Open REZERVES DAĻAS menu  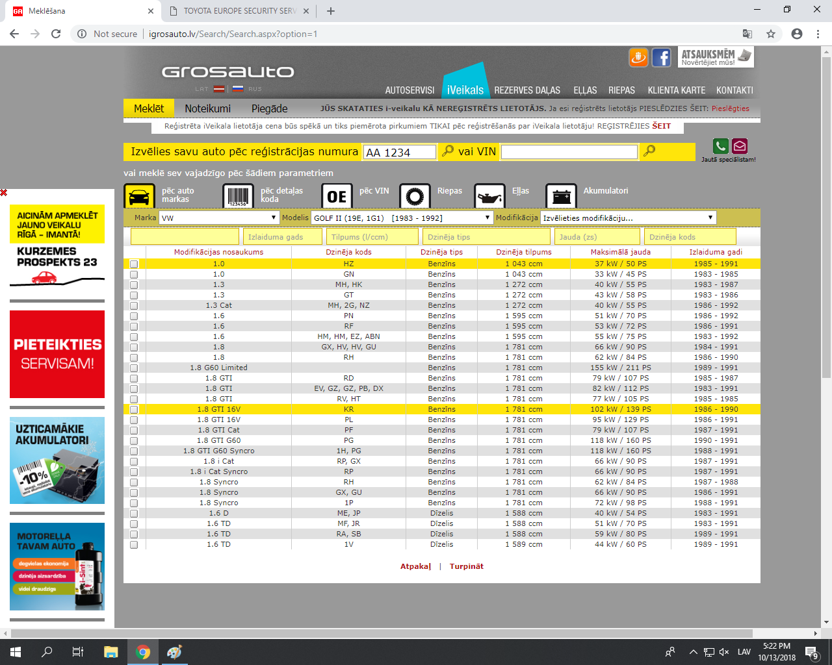(x=527, y=90)
